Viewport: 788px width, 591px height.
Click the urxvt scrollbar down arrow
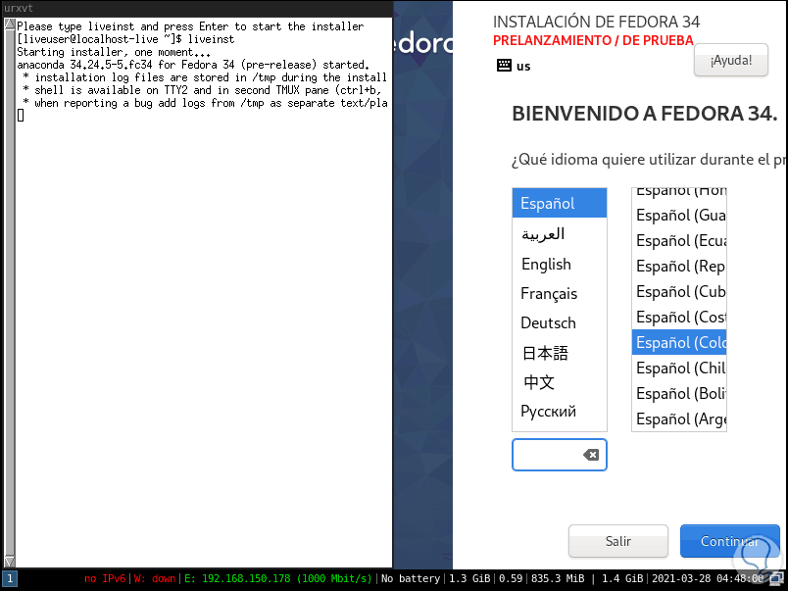(x=10, y=562)
